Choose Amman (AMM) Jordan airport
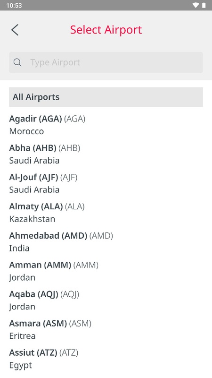 [x=106, y=271]
